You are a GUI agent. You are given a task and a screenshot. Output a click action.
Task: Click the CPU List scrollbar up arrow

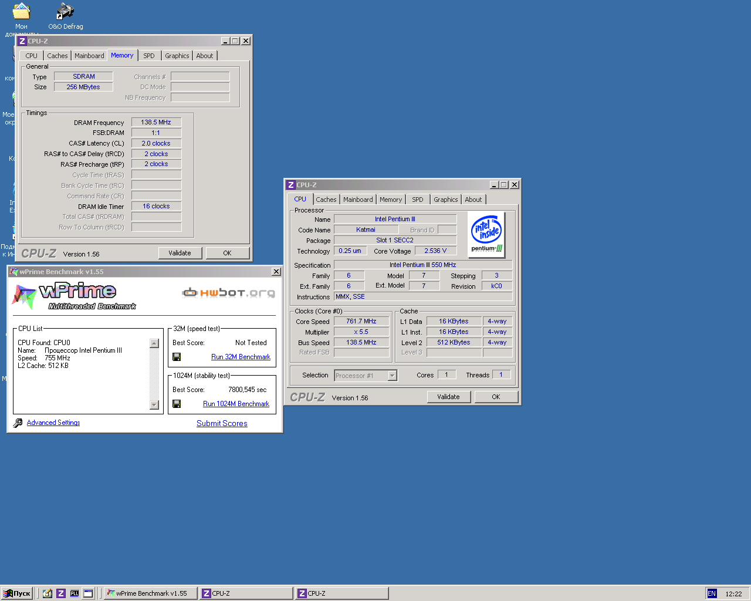[x=154, y=343]
